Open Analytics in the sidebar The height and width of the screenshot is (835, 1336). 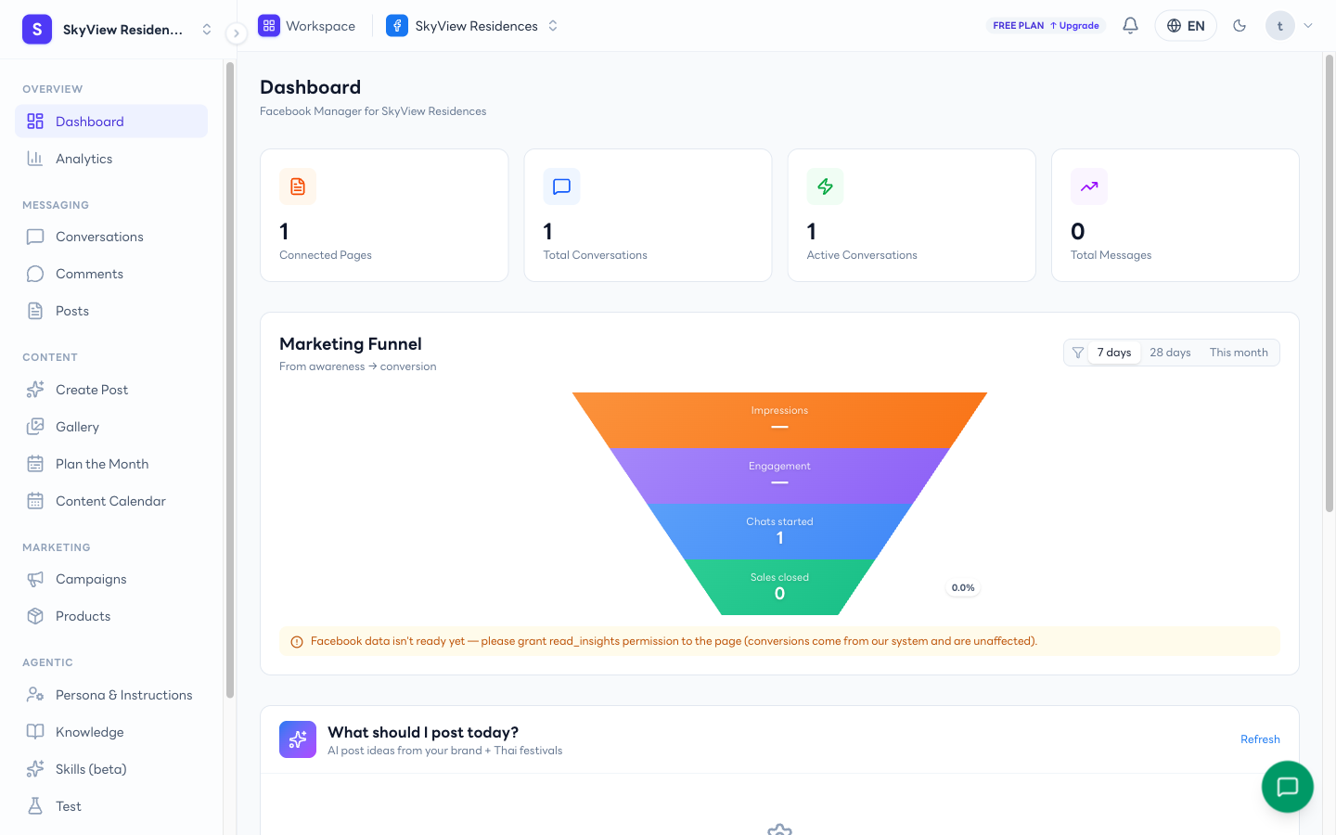pyautogui.click(x=111, y=159)
